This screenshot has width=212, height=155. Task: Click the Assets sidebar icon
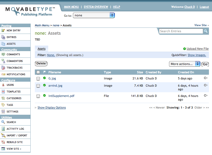pos(3,44)
